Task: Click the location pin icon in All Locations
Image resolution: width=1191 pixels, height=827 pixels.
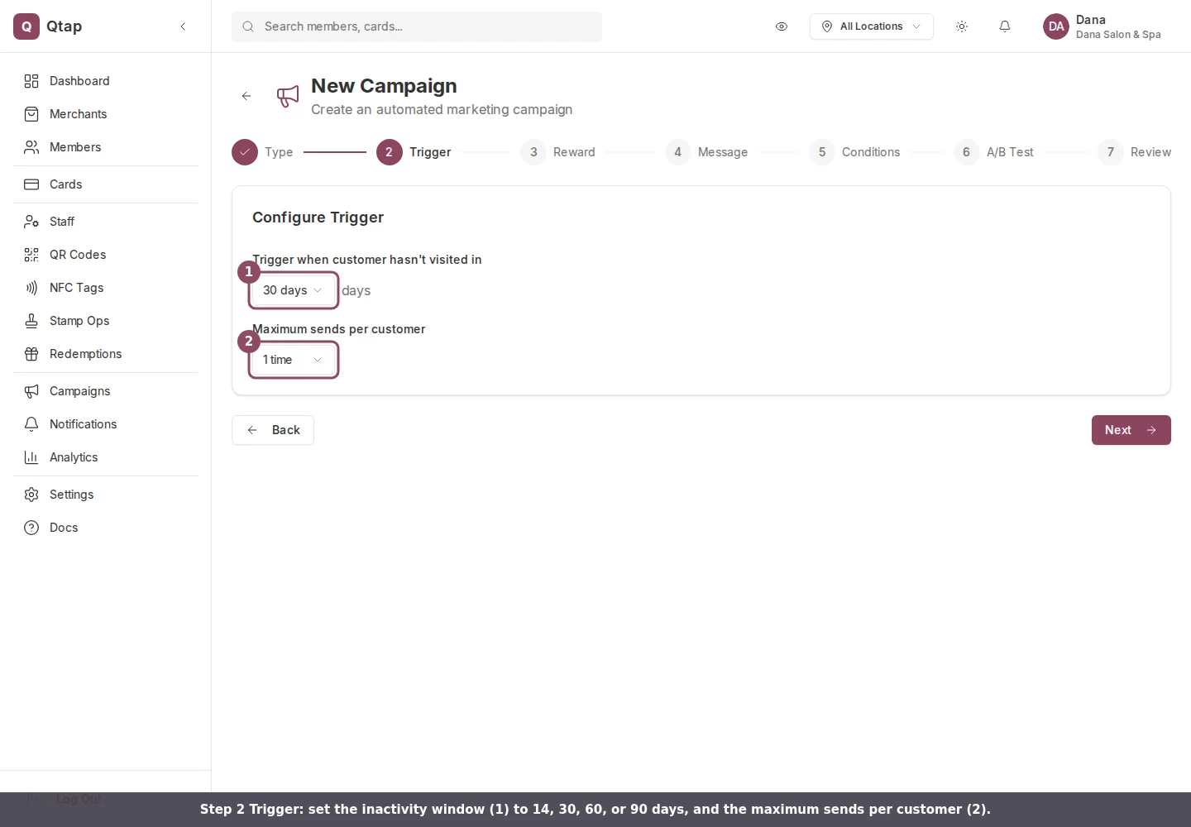Action: pos(827,26)
